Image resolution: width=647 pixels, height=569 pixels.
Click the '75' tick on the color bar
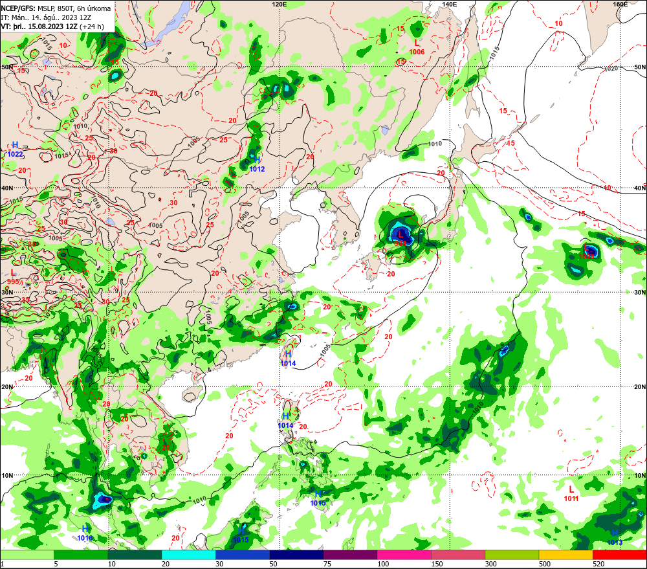pos(327,564)
